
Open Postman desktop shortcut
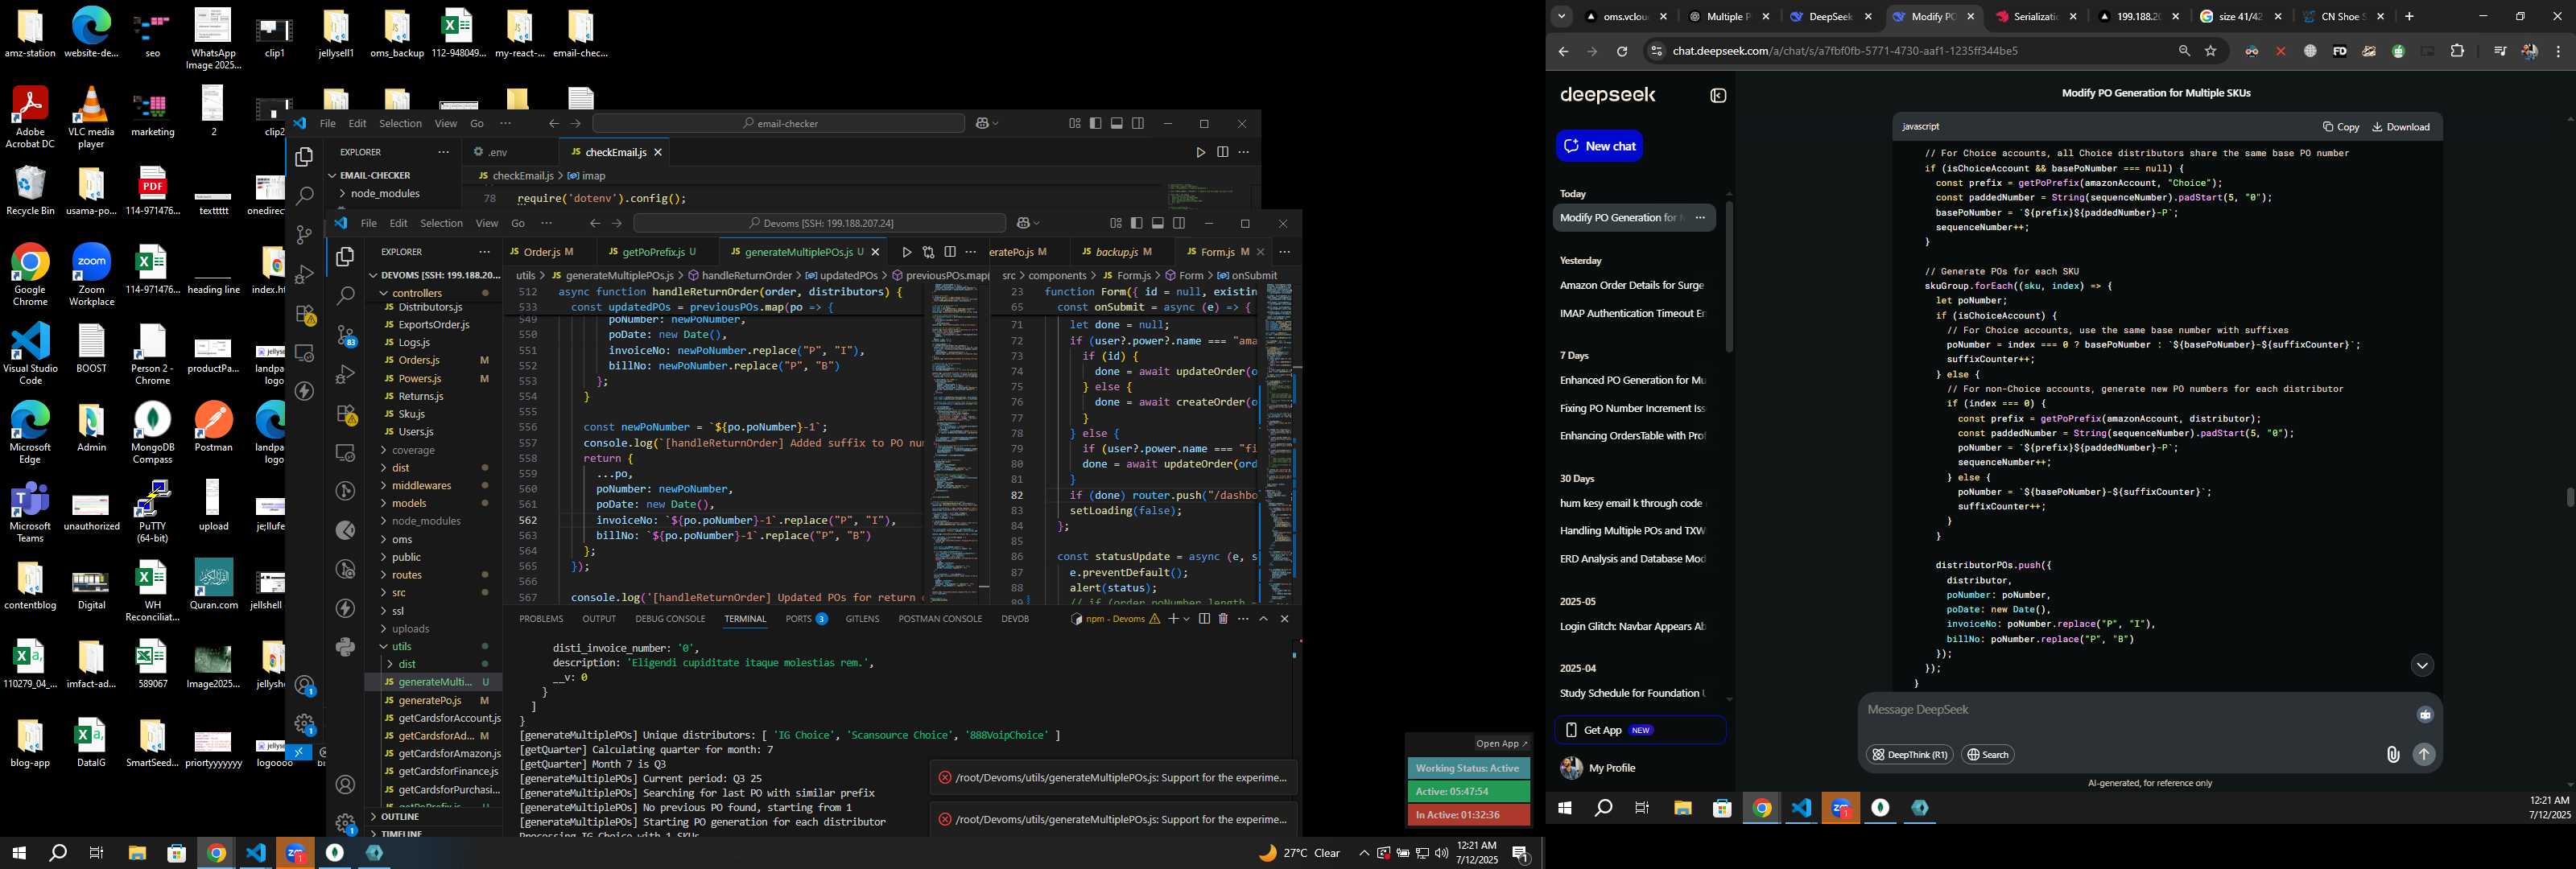[213, 427]
